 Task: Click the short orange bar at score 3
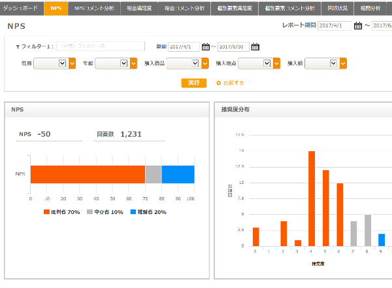[298, 243]
